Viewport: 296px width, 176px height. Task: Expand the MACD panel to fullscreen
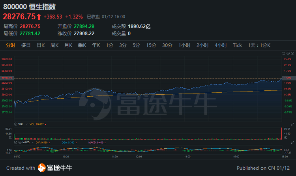[292, 142]
